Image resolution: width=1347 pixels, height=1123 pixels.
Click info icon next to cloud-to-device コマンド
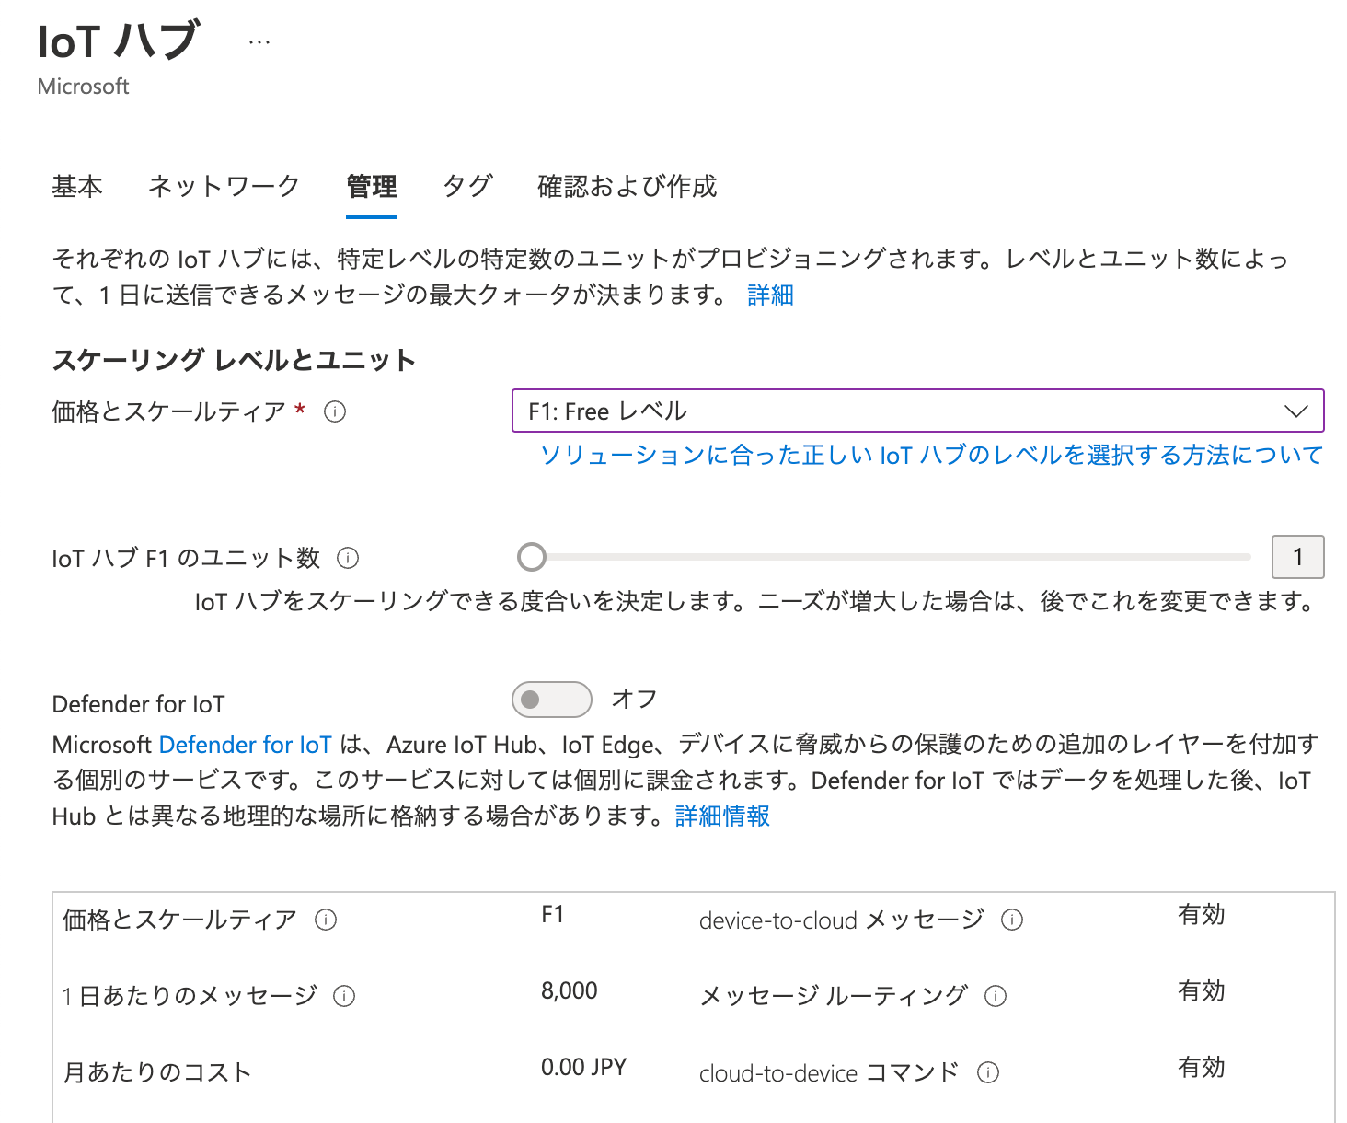[988, 1072]
